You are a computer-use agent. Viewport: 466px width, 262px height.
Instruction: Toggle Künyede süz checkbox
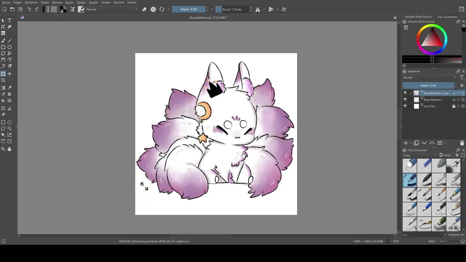click(446, 235)
